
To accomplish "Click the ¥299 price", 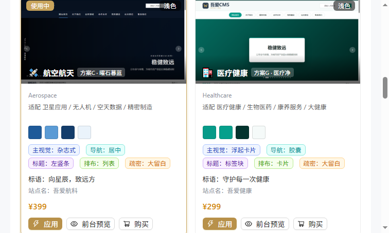I will click(x=211, y=206).
